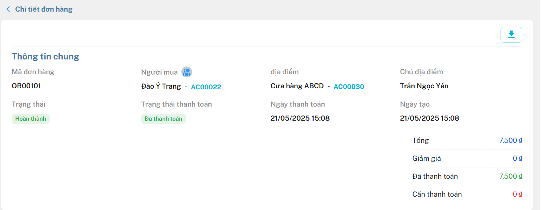The image size is (541, 210).
Task: Click the green Đã thanh toán amount
Action: point(511,176)
